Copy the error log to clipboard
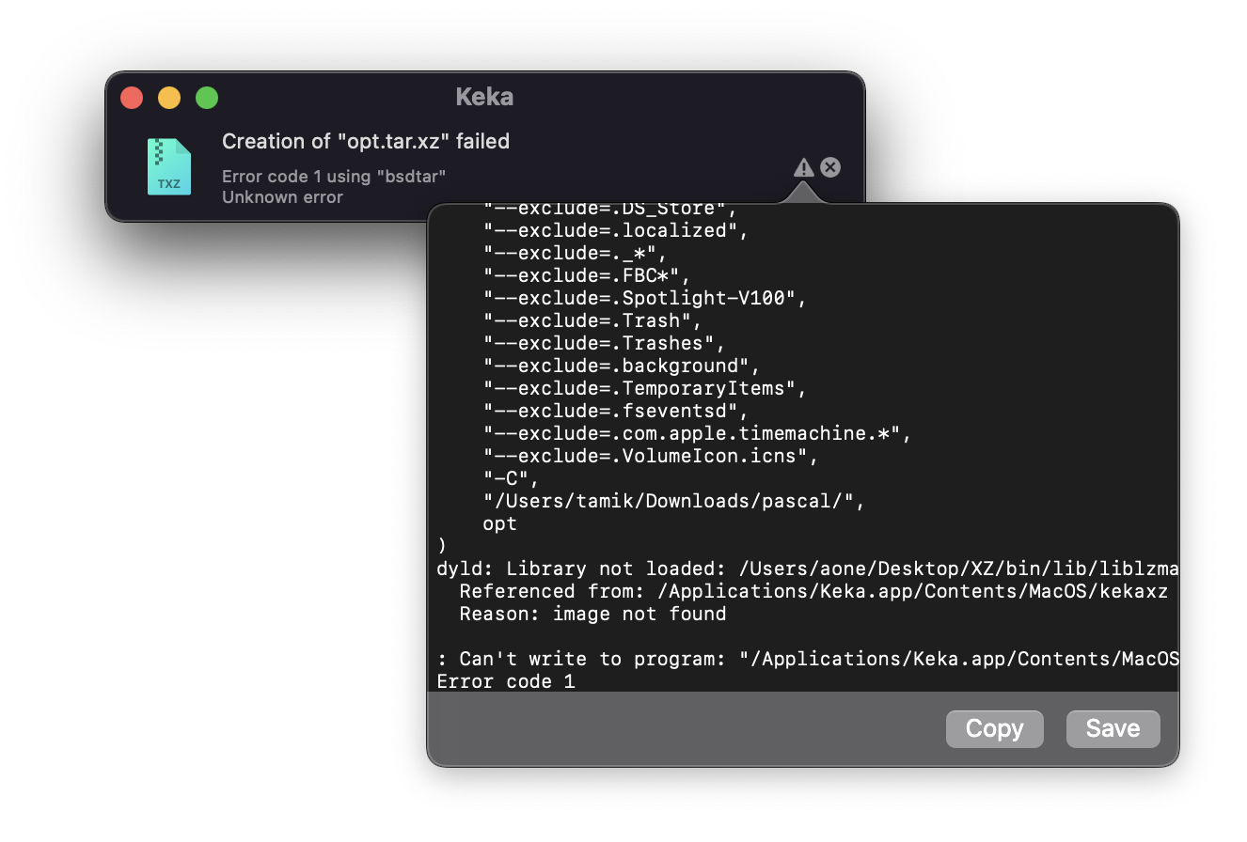This screenshot has width=1247, height=842. click(x=994, y=728)
